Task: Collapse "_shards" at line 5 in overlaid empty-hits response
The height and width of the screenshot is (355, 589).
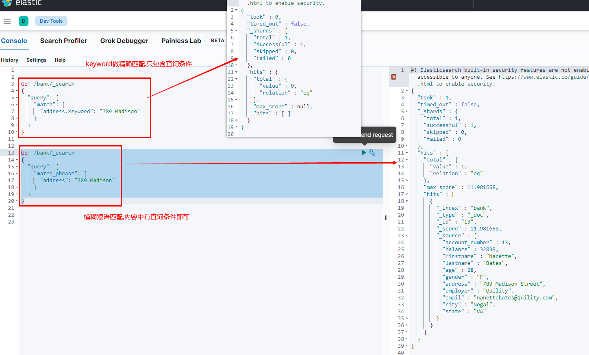Action: point(237,31)
